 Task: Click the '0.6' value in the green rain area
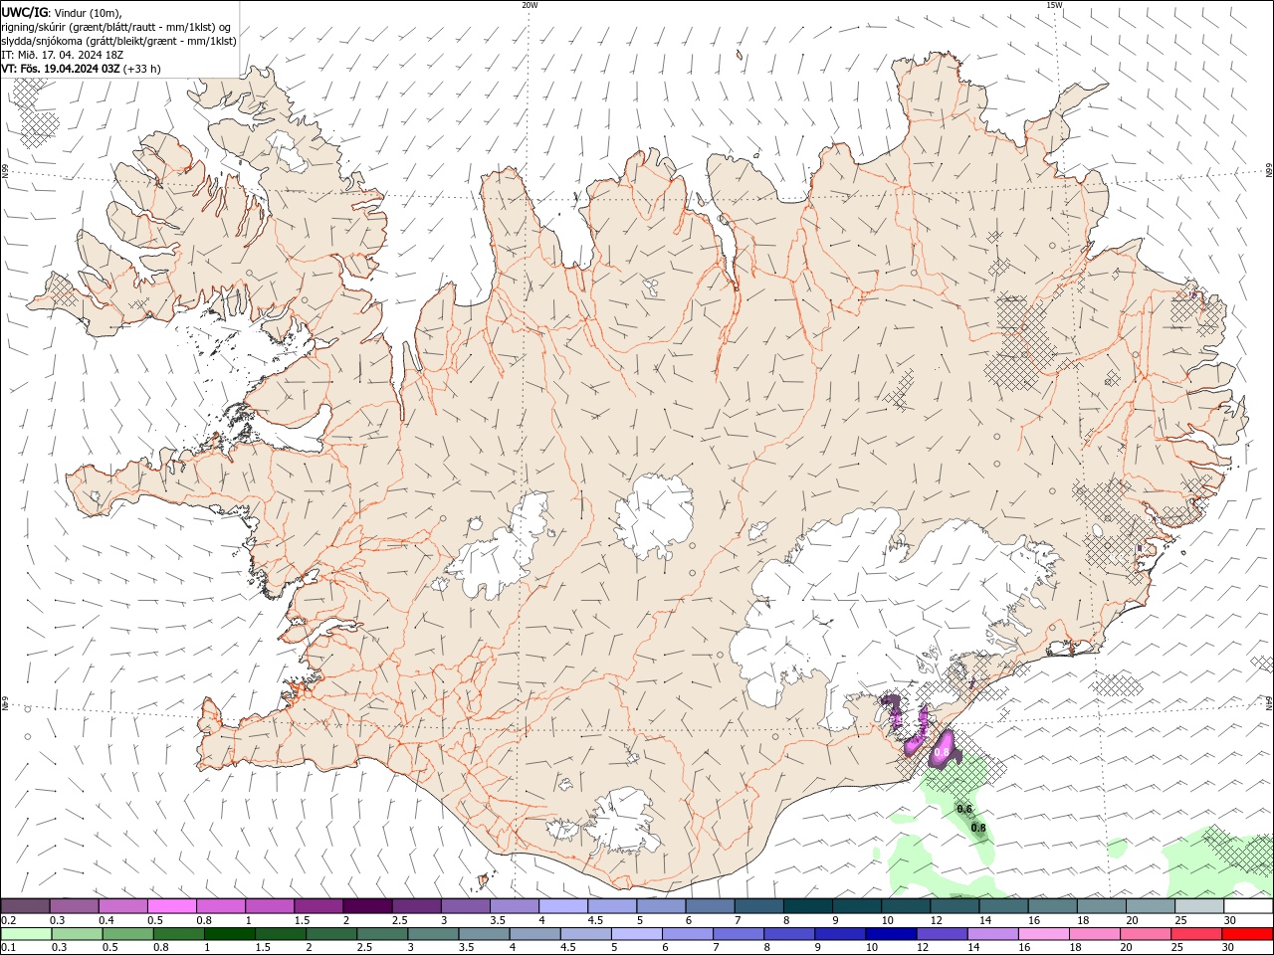point(963,809)
